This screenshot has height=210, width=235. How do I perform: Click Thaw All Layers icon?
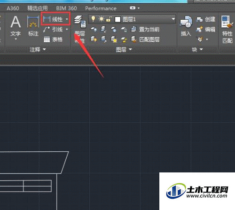pyautogui.click(x=114, y=39)
